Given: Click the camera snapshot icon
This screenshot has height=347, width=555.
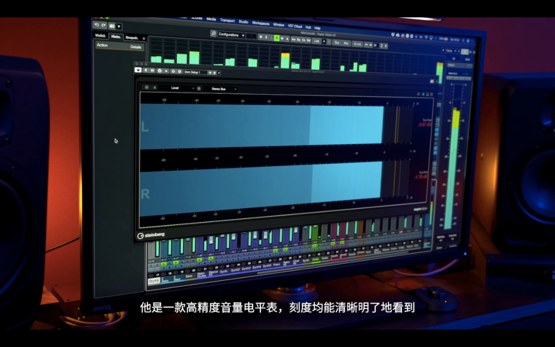Looking at the screenshot, I should click(x=112, y=26).
